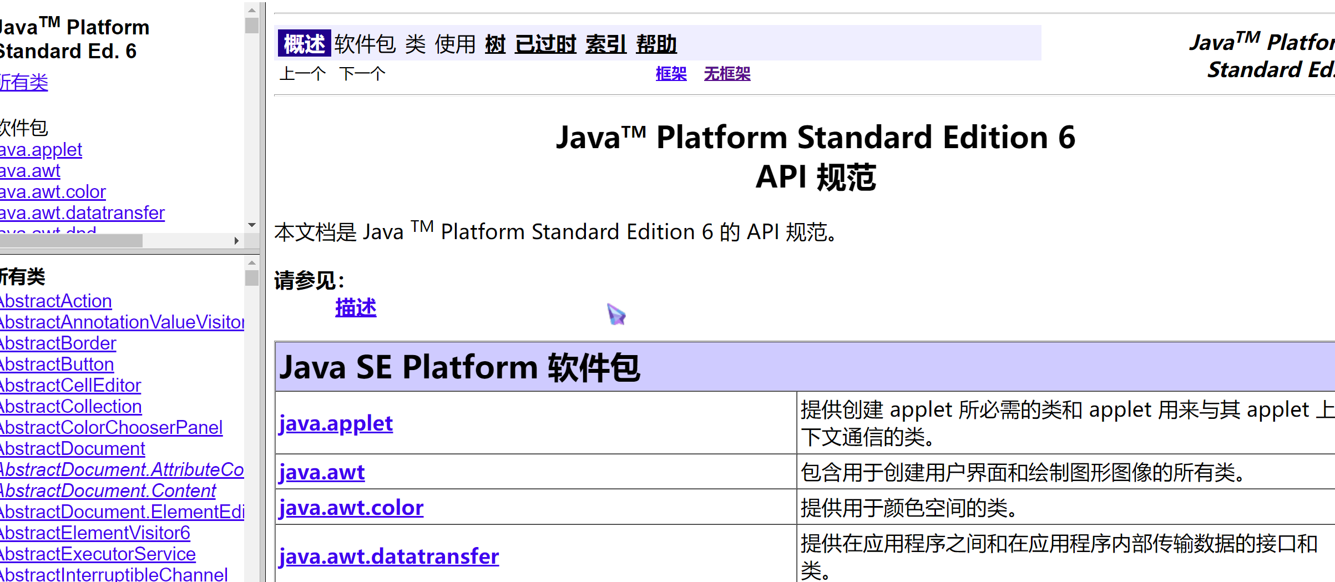The width and height of the screenshot is (1335, 582).
Task: Select the highlighted 概述 overview tab
Action: point(304,43)
